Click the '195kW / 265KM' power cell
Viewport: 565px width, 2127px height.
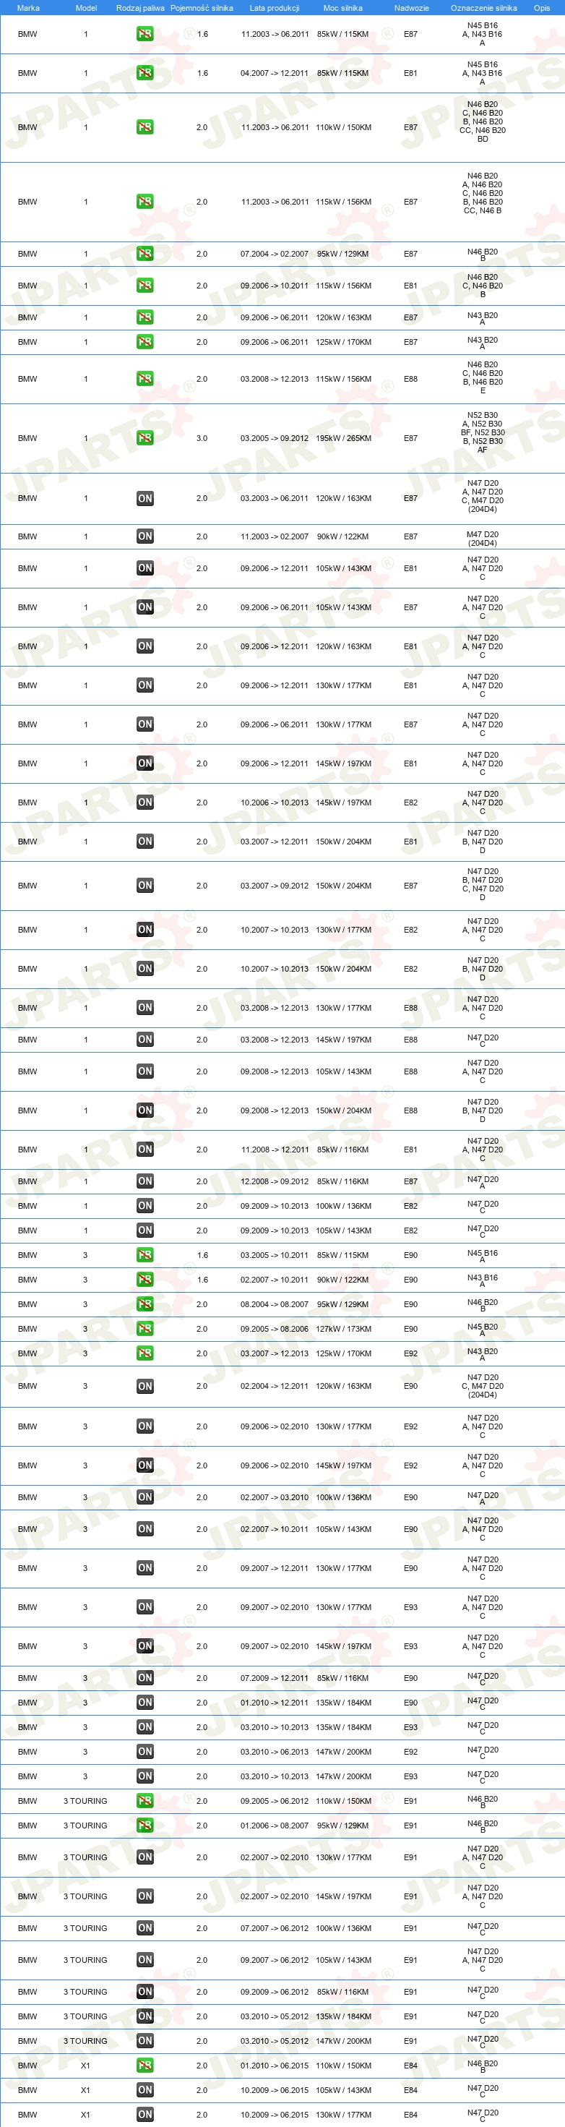tap(343, 438)
